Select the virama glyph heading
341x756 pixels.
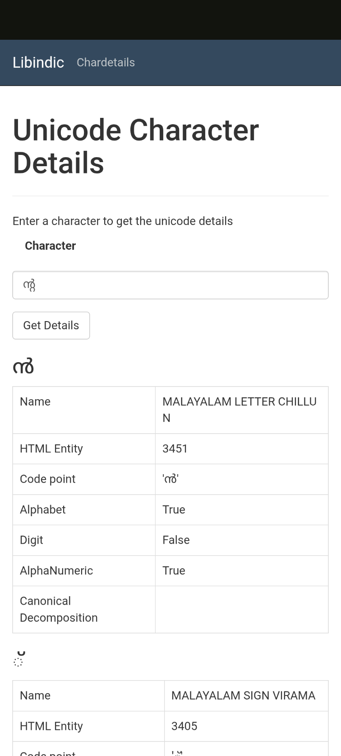[18, 659]
